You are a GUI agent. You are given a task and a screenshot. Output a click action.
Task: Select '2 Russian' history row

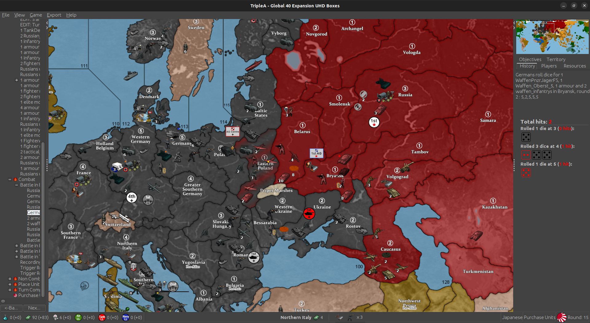click(x=30, y=36)
